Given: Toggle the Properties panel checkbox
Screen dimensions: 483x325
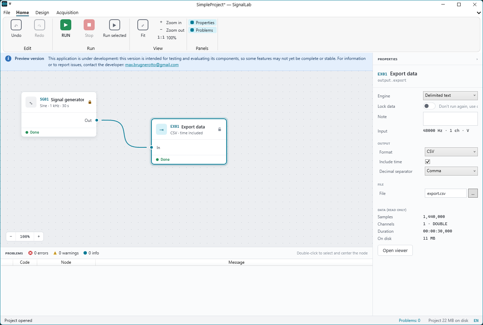Looking at the screenshot, I should coord(192,23).
